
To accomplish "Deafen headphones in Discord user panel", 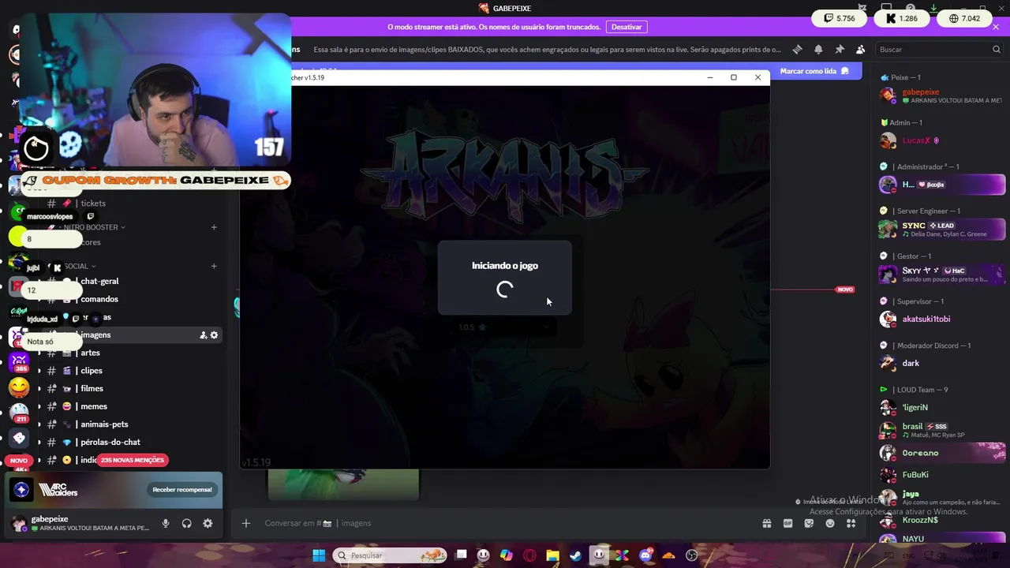I will [x=186, y=523].
